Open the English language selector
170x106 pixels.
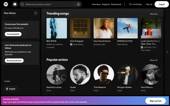point(11,89)
